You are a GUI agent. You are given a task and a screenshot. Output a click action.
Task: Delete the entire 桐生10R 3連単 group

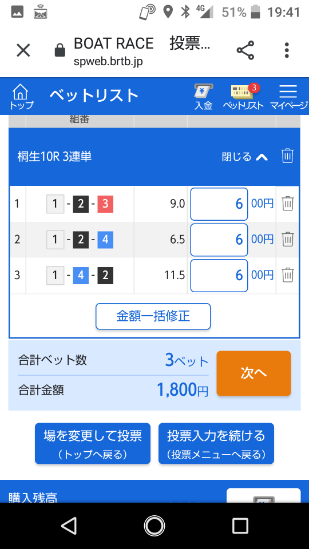coord(287,156)
